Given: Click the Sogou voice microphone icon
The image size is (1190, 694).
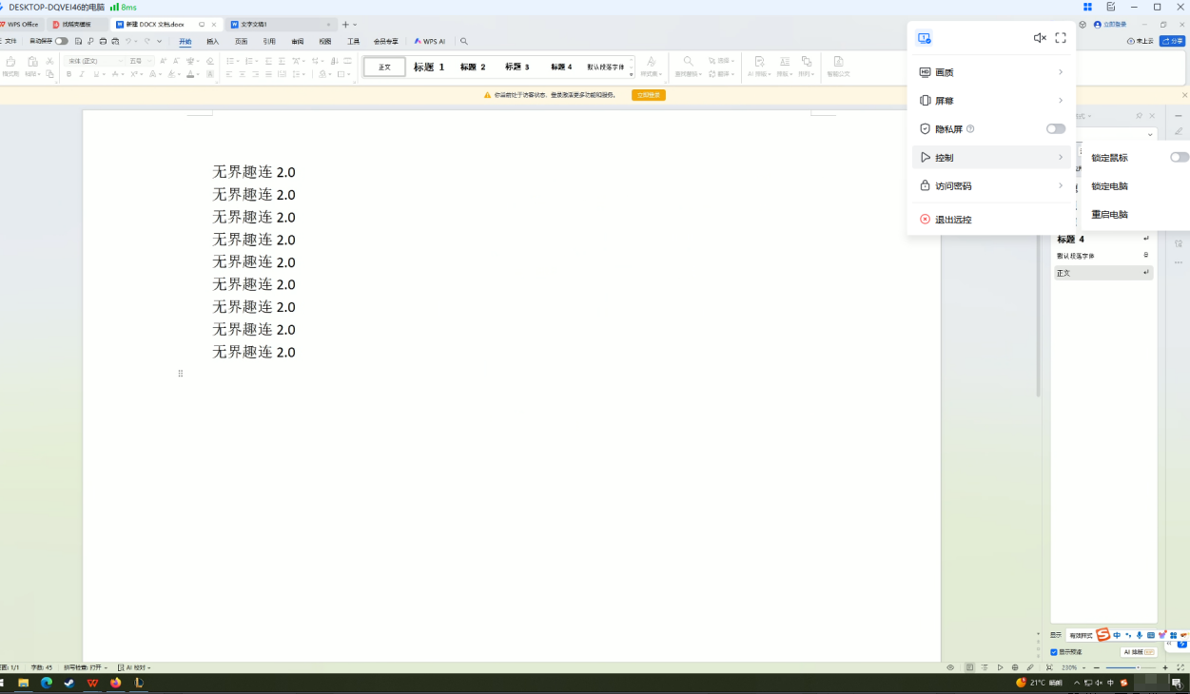Looking at the screenshot, I should point(1140,635).
